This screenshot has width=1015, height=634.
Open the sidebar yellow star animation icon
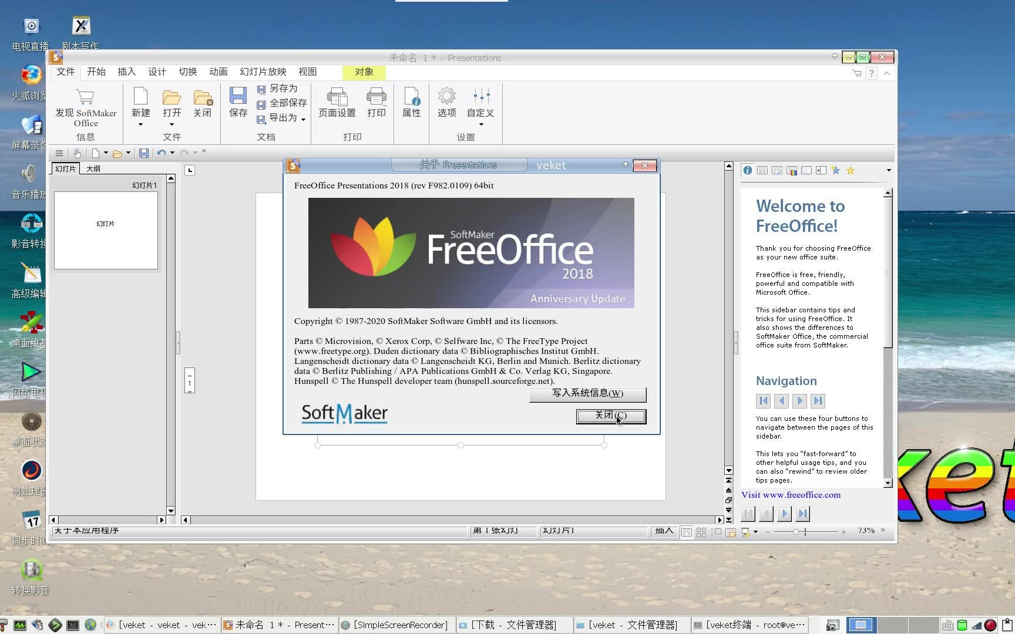pos(851,170)
